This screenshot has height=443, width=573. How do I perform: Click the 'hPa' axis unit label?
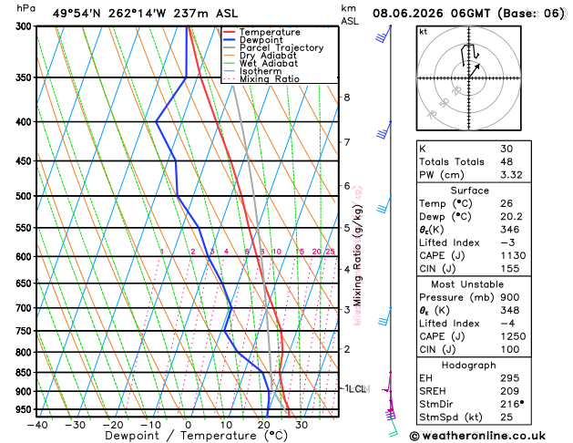coord(26,8)
